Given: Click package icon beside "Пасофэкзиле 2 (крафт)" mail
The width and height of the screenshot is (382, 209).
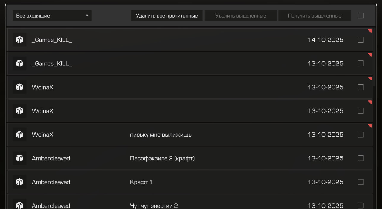Looking at the screenshot, I should (19, 158).
